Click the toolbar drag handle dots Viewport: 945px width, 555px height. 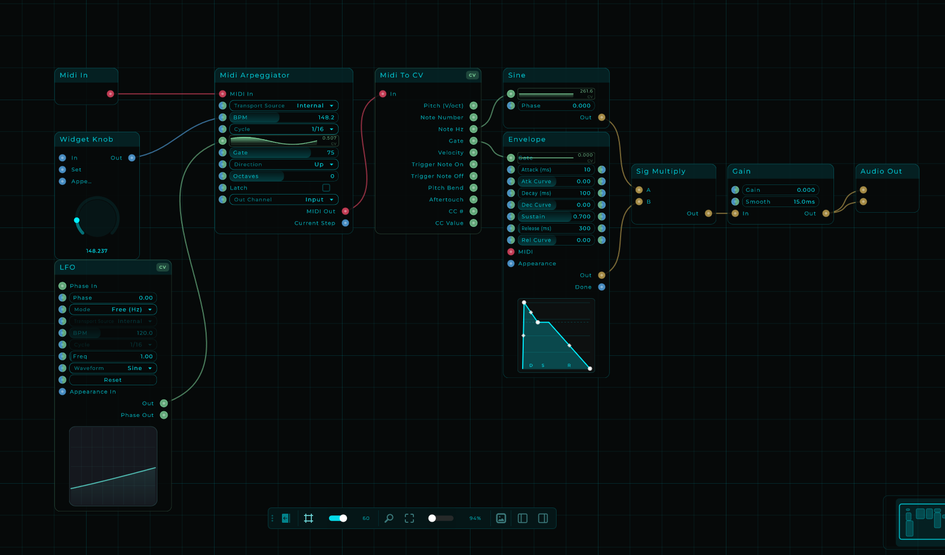tap(272, 518)
